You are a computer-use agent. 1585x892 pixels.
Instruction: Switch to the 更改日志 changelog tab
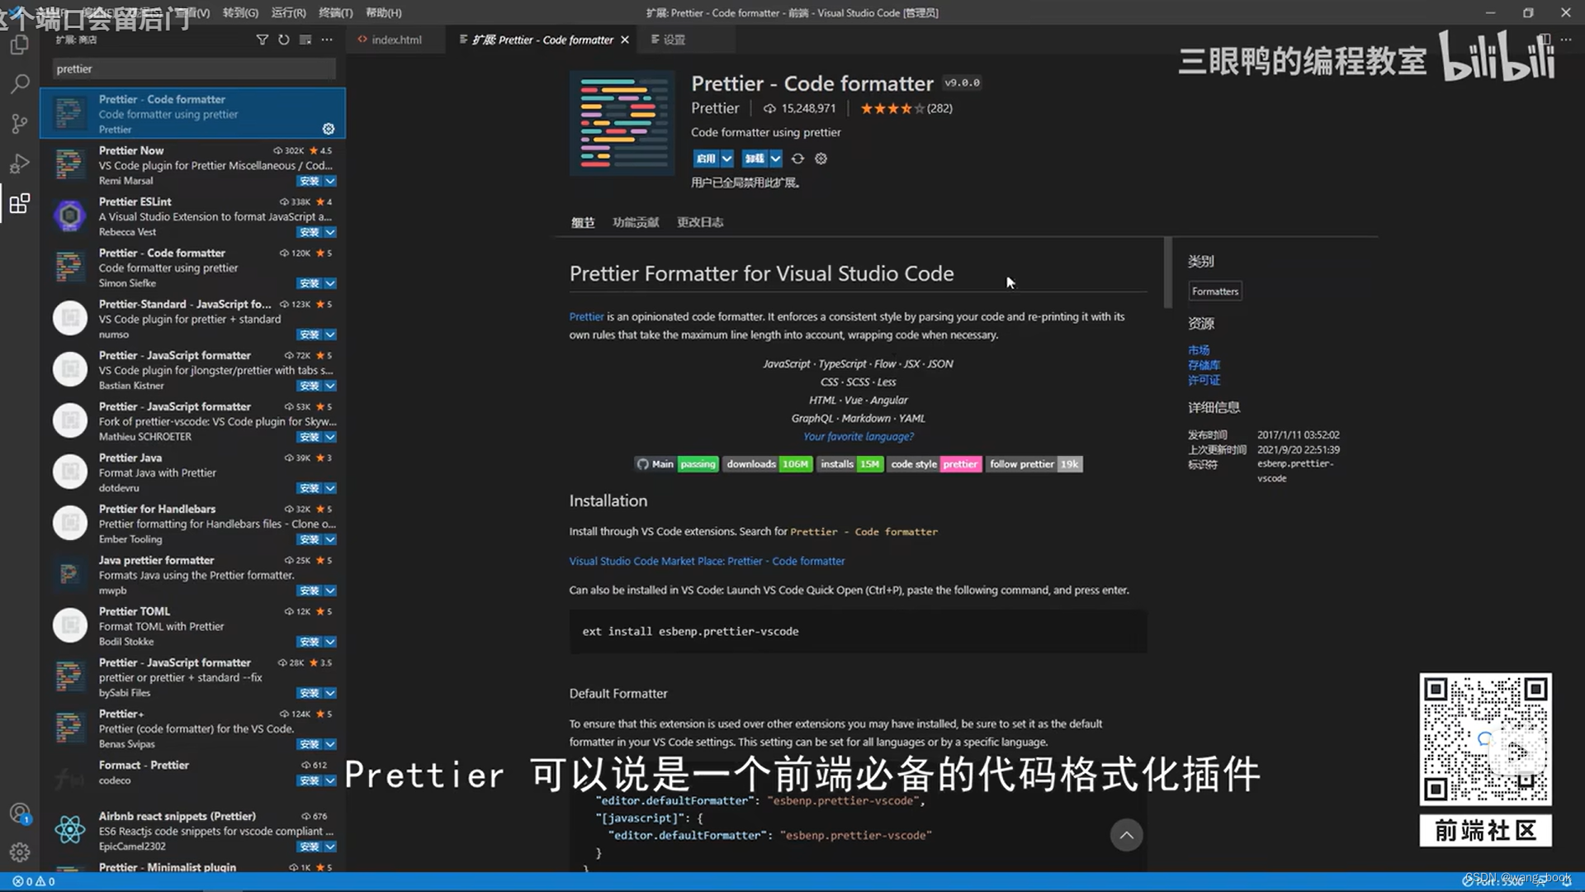(700, 222)
